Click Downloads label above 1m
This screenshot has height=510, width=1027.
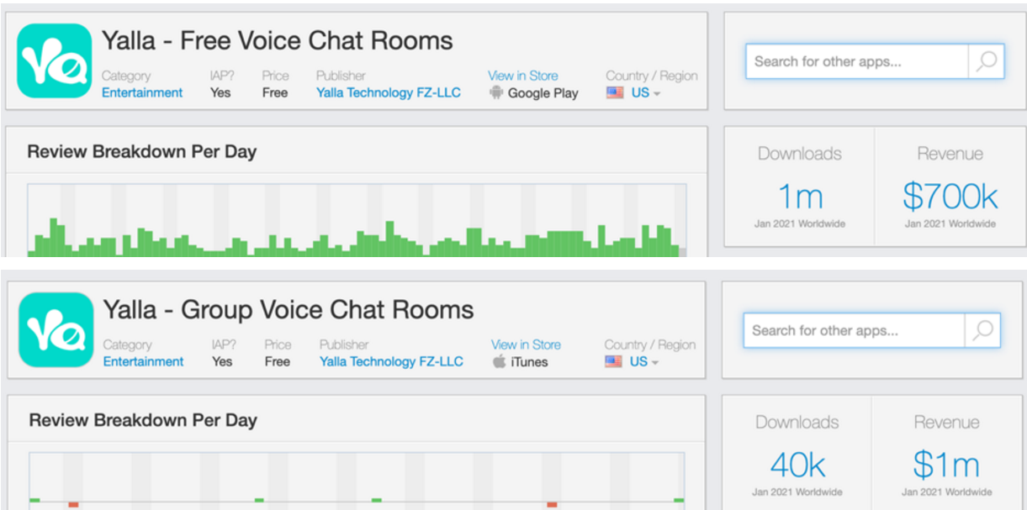point(799,154)
